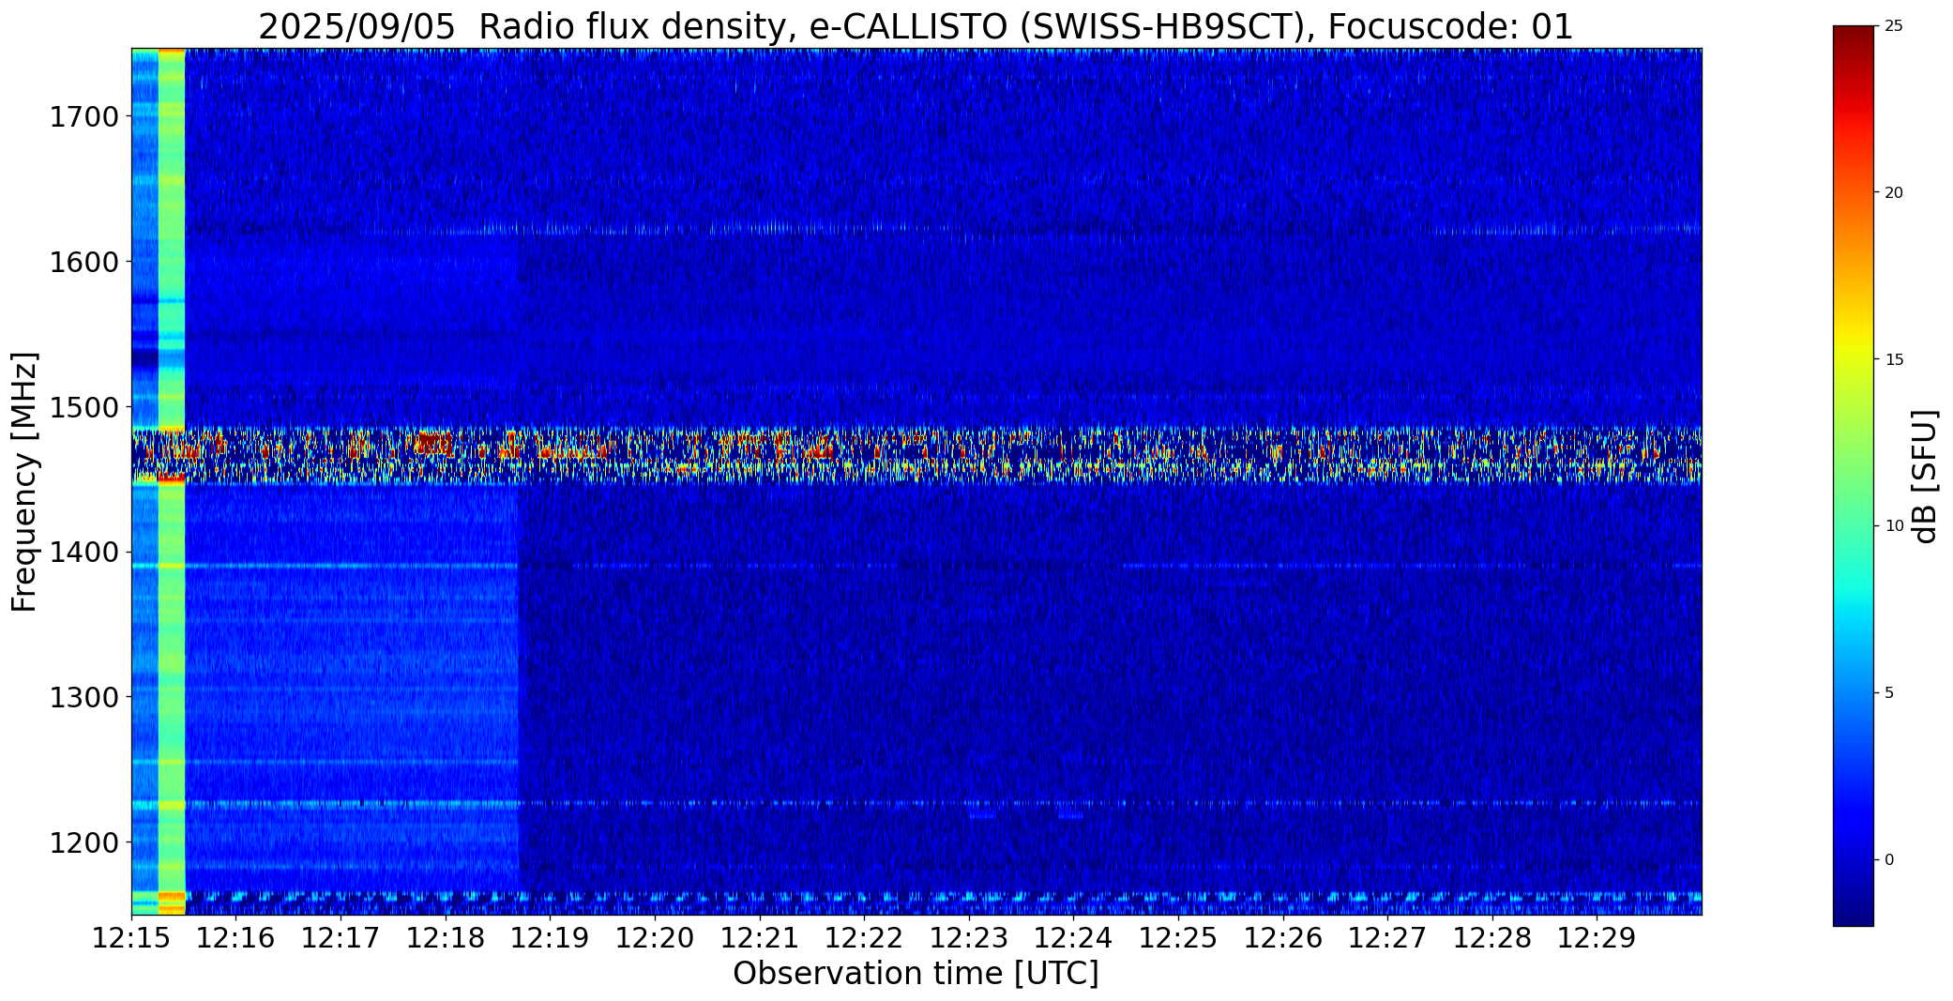Click the 12:25 time tick label
Image resolution: width=1953 pixels, height=1001 pixels.
pyautogui.click(x=1179, y=937)
